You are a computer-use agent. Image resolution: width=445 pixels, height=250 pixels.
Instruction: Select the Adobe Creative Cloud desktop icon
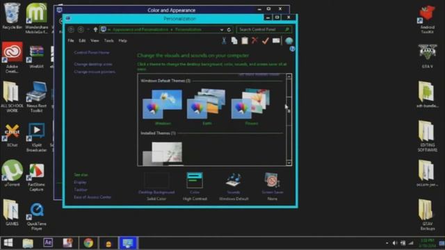(12, 57)
